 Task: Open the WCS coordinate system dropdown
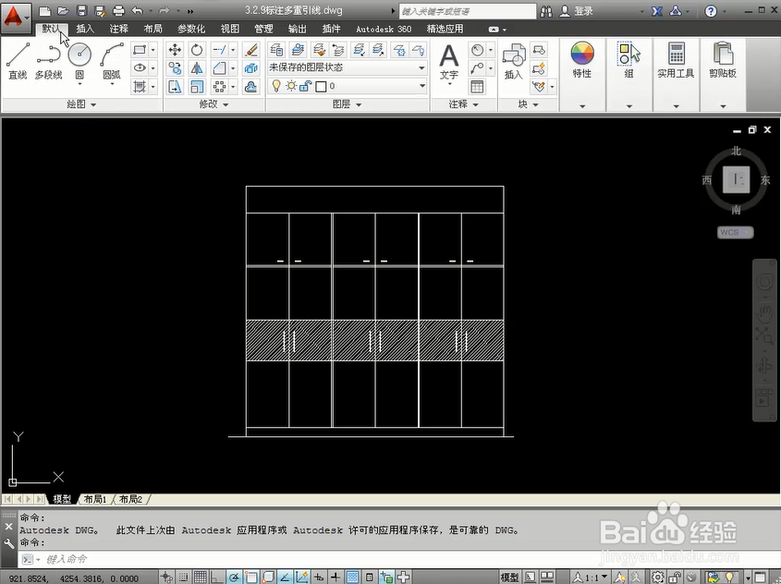point(735,232)
